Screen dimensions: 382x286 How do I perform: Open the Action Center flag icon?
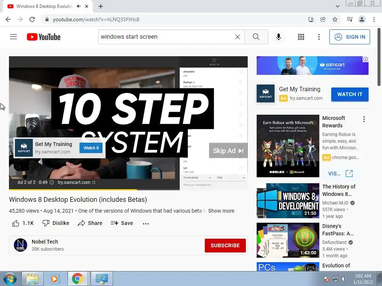[x=326, y=279]
